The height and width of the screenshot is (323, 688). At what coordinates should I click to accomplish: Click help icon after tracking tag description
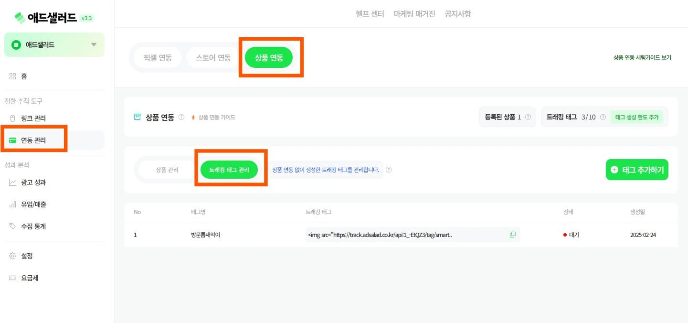click(x=389, y=170)
